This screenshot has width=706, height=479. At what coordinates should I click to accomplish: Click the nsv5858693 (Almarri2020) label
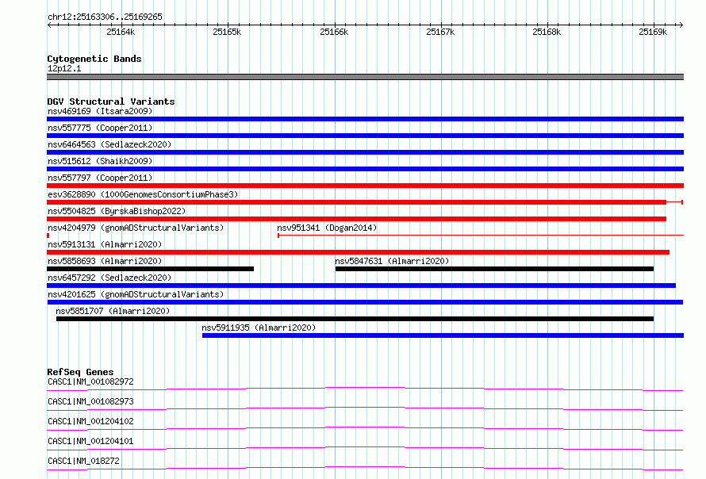(x=105, y=261)
